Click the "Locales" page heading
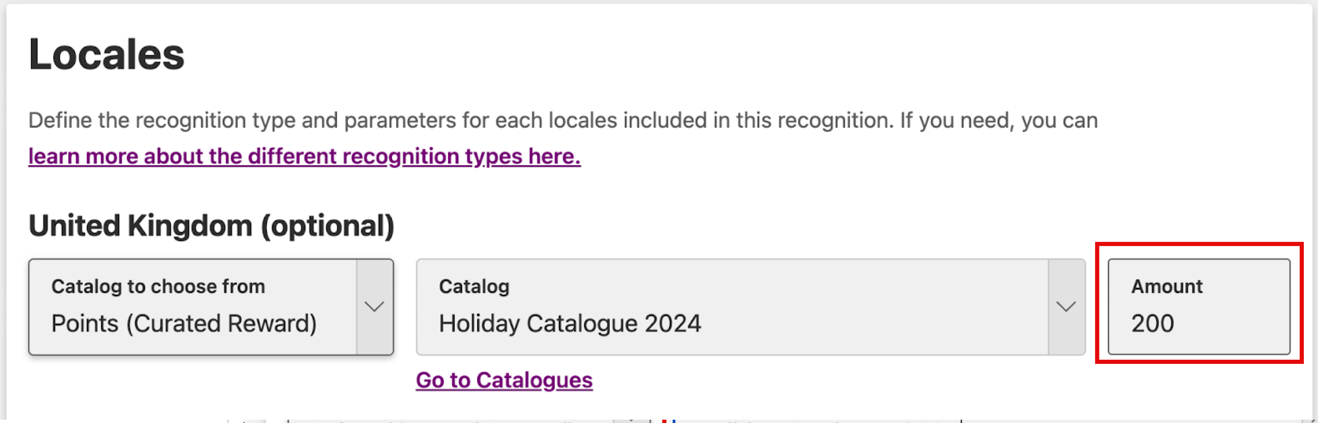Screen dimensions: 1318x423 pyautogui.click(x=106, y=55)
